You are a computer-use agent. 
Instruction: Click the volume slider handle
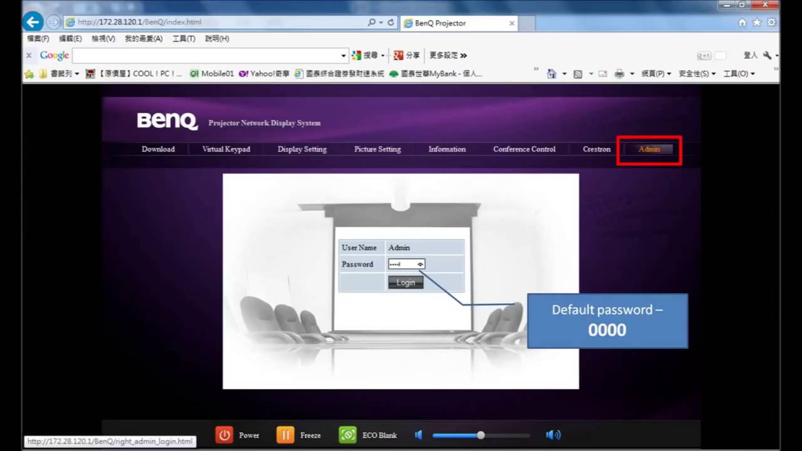(481, 435)
